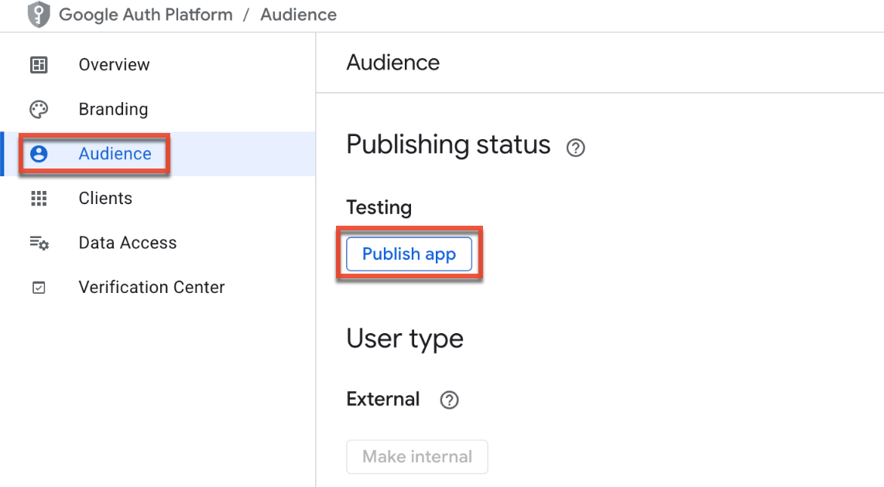
Task: Click the Audience person icon in sidebar
Action: [x=39, y=154]
